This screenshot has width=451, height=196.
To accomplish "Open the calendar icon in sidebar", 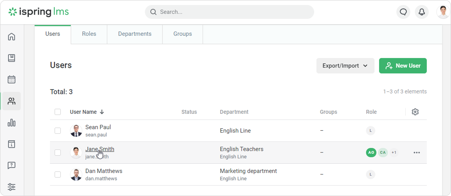I will pyautogui.click(x=12, y=80).
